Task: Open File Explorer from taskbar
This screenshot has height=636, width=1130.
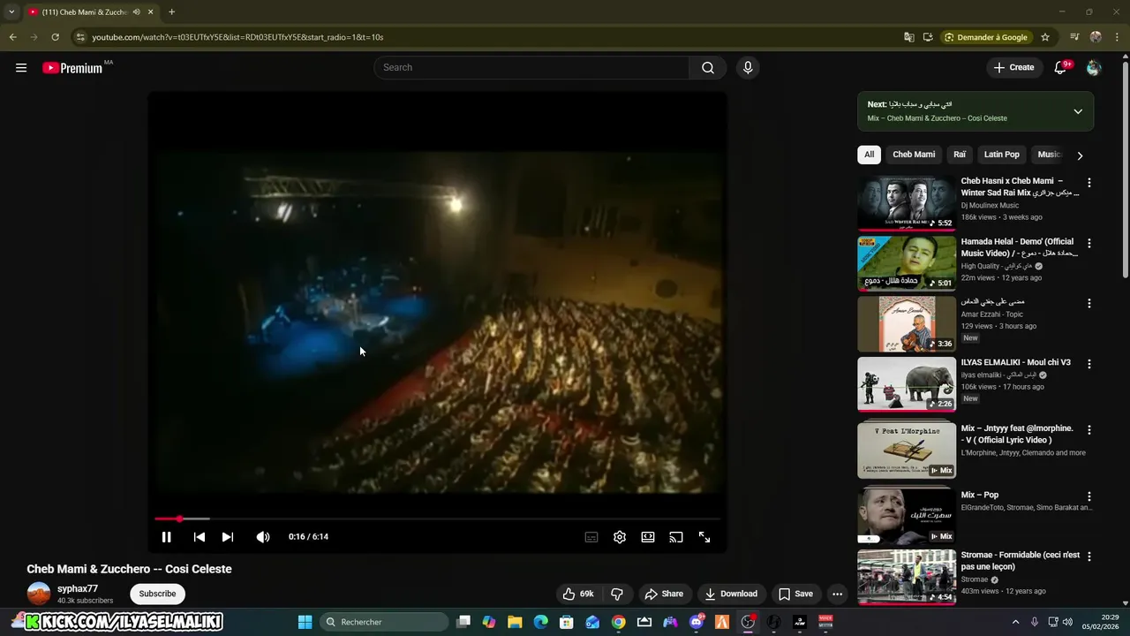Action: [515, 622]
